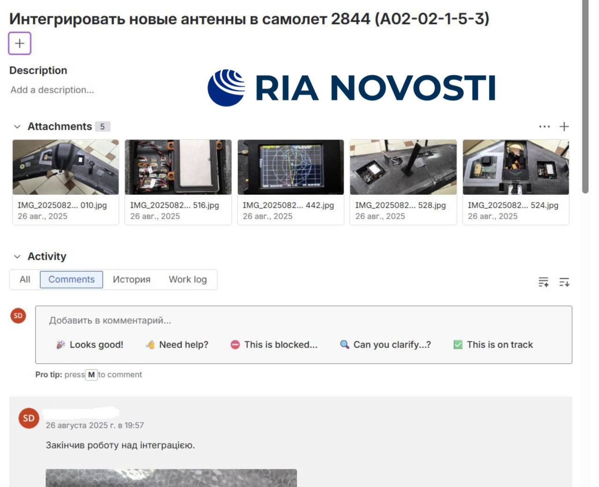Click the 'This is on track' reply
Viewport: 599px width, 487px height.
click(x=493, y=345)
